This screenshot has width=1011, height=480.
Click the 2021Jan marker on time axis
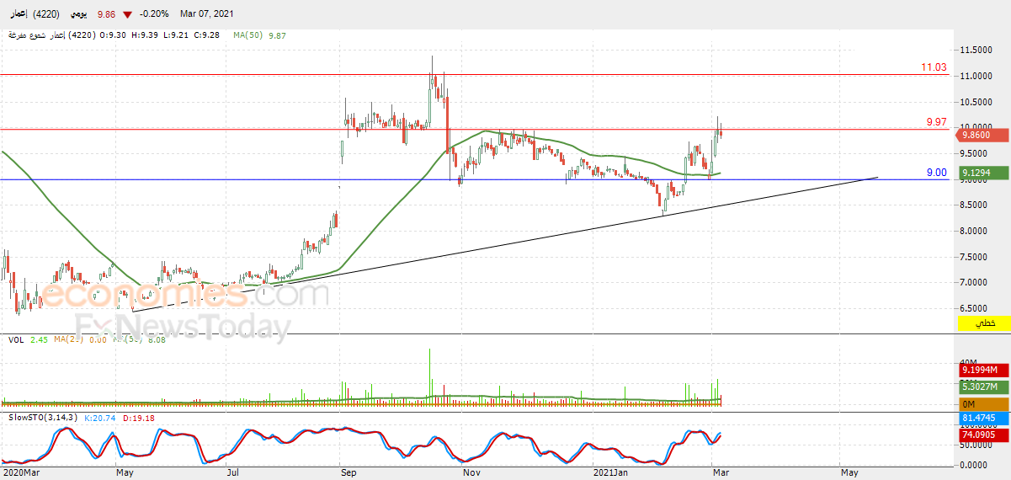click(612, 473)
